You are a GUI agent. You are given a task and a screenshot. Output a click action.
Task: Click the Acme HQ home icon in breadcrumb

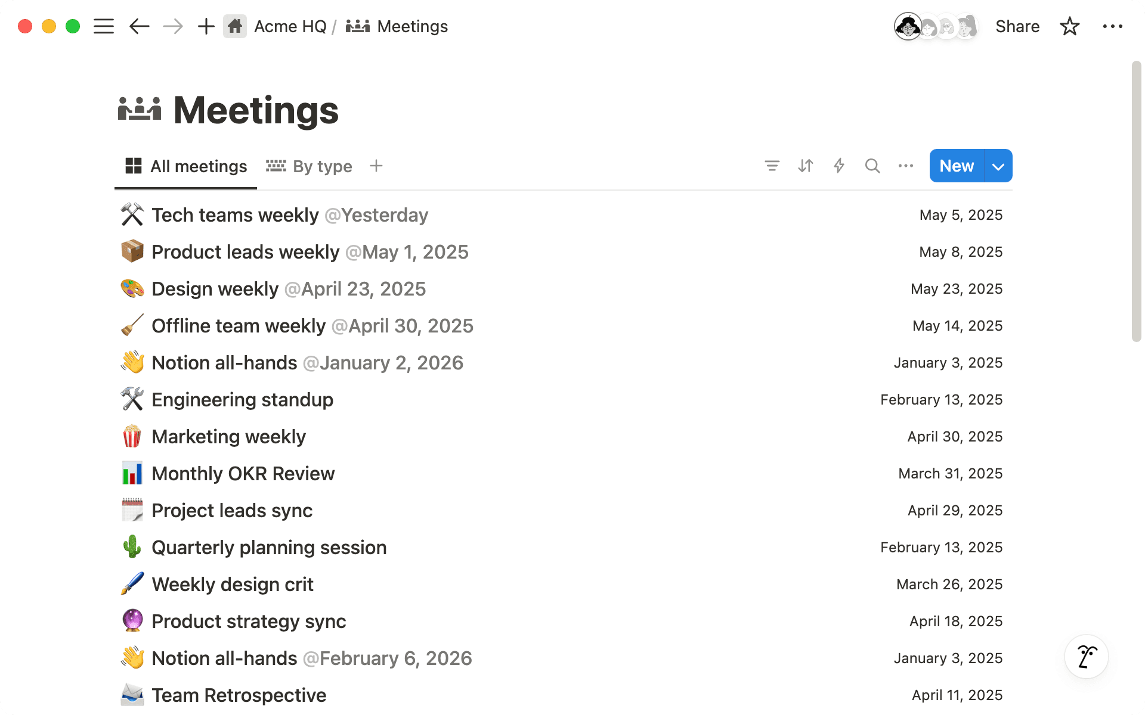[235, 26]
